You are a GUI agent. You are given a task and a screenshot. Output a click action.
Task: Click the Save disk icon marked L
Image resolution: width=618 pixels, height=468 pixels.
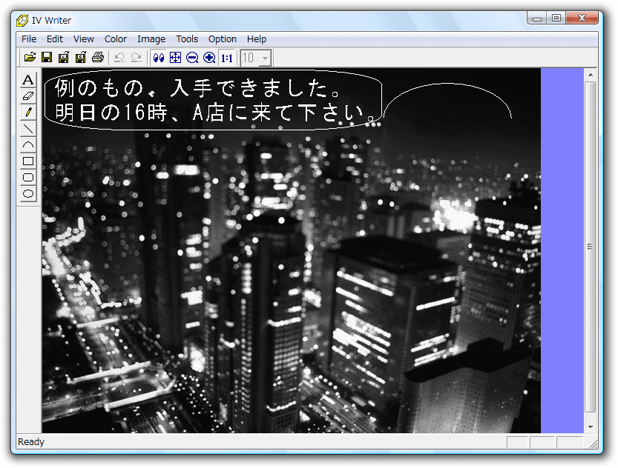[x=64, y=58]
